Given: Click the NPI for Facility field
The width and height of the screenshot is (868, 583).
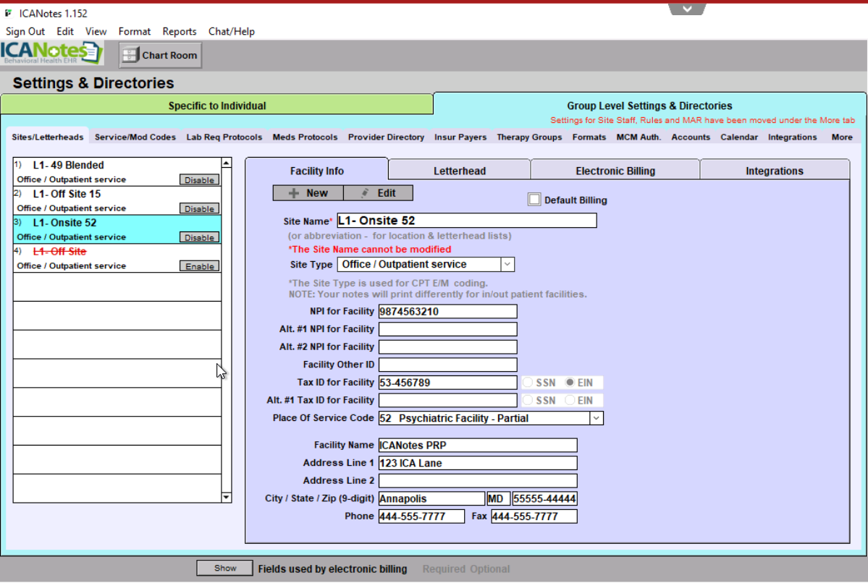Looking at the screenshot, I should click(447, 312).
